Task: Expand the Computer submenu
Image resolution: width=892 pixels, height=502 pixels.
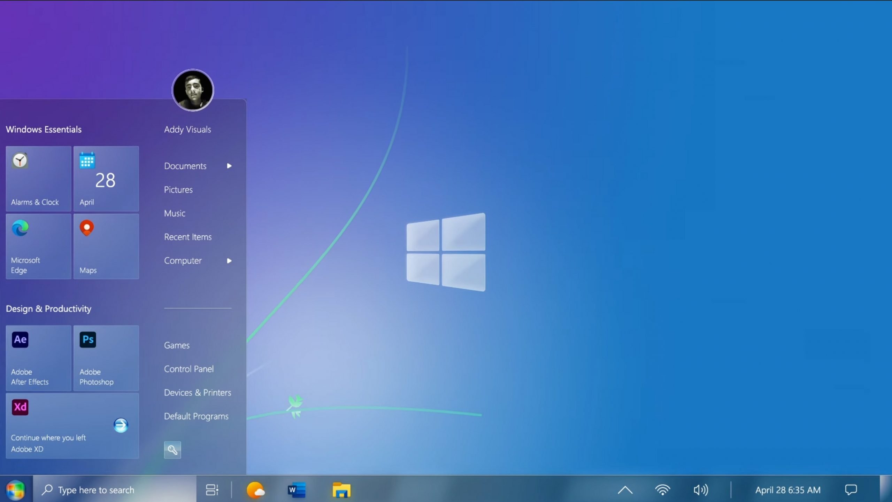Action: click(229, 260)
